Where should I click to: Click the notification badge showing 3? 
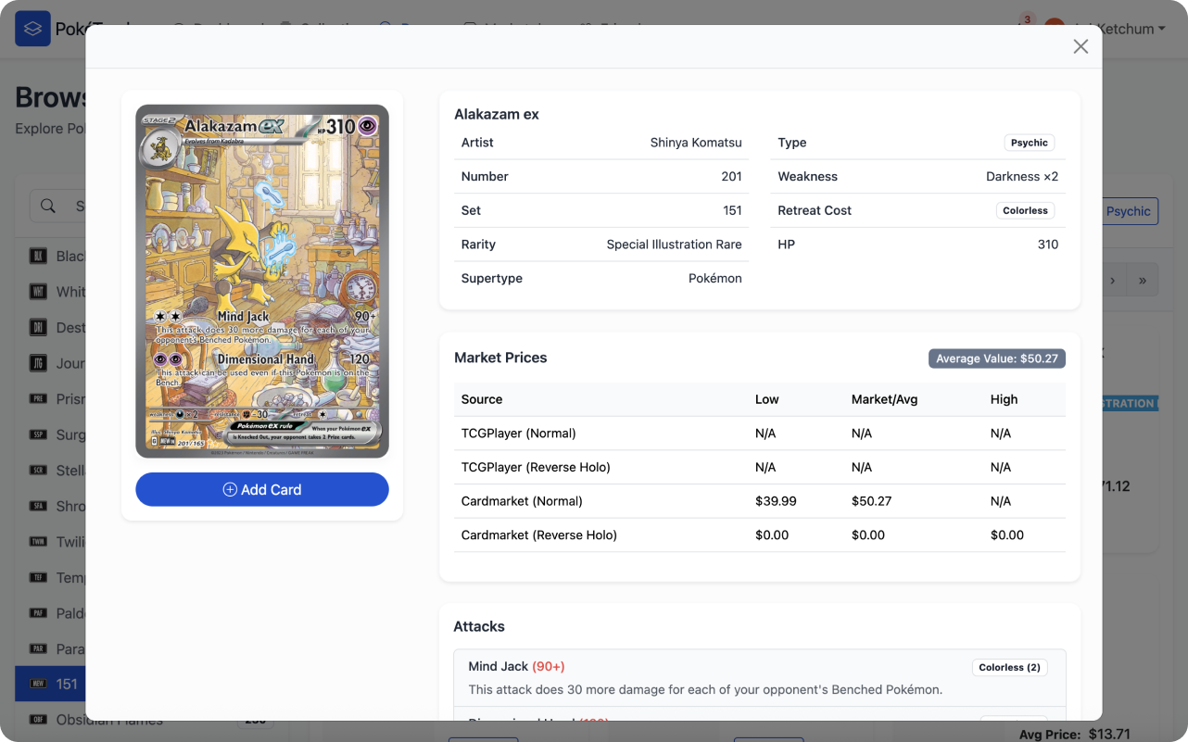coord(1027,19)
